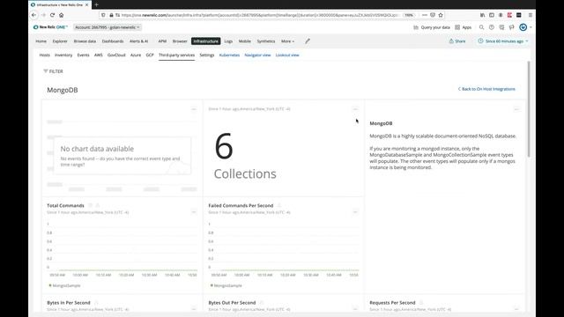This screenshot has width=564, height=317.
Task: Open the Kubernetes link
Action: tap(229, 55)
